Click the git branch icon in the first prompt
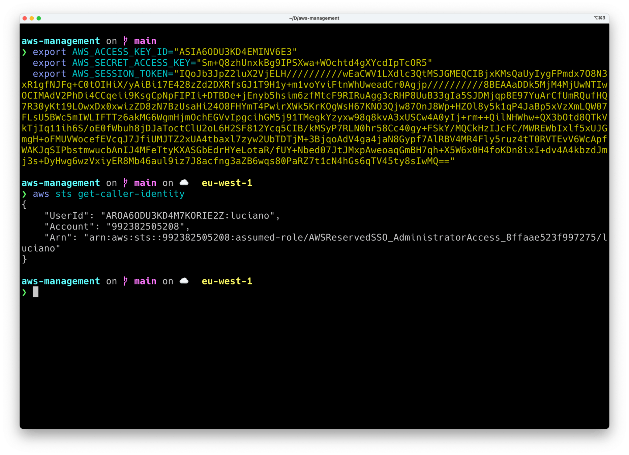Screen dimensions: 629x455 point(125,41)
